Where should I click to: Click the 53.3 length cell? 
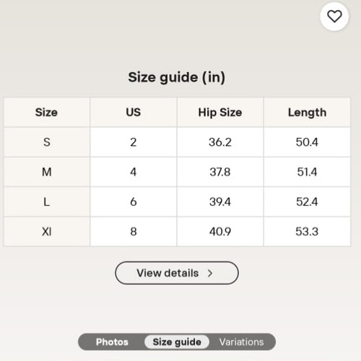pos(307,232)
